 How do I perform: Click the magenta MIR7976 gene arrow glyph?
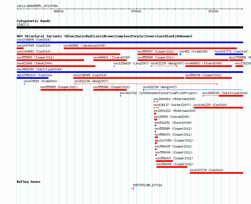pos(133,188)
